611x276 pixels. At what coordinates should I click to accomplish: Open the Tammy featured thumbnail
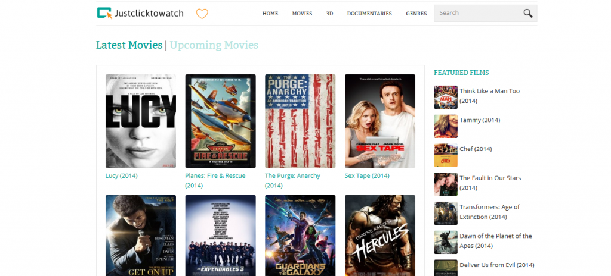tap(446, 126)
